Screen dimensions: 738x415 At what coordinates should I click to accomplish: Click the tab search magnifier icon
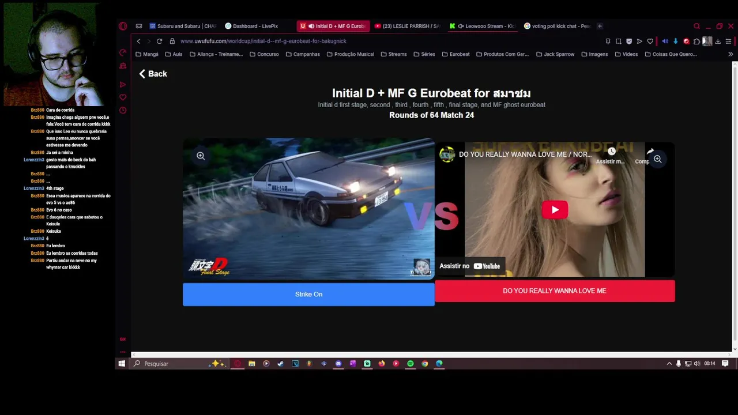coord(696,26)
